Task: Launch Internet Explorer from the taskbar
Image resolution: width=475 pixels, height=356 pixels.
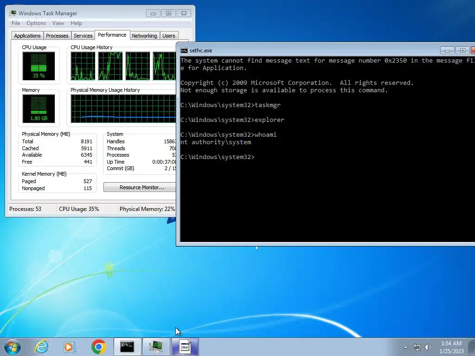Action: coord(41,347)
